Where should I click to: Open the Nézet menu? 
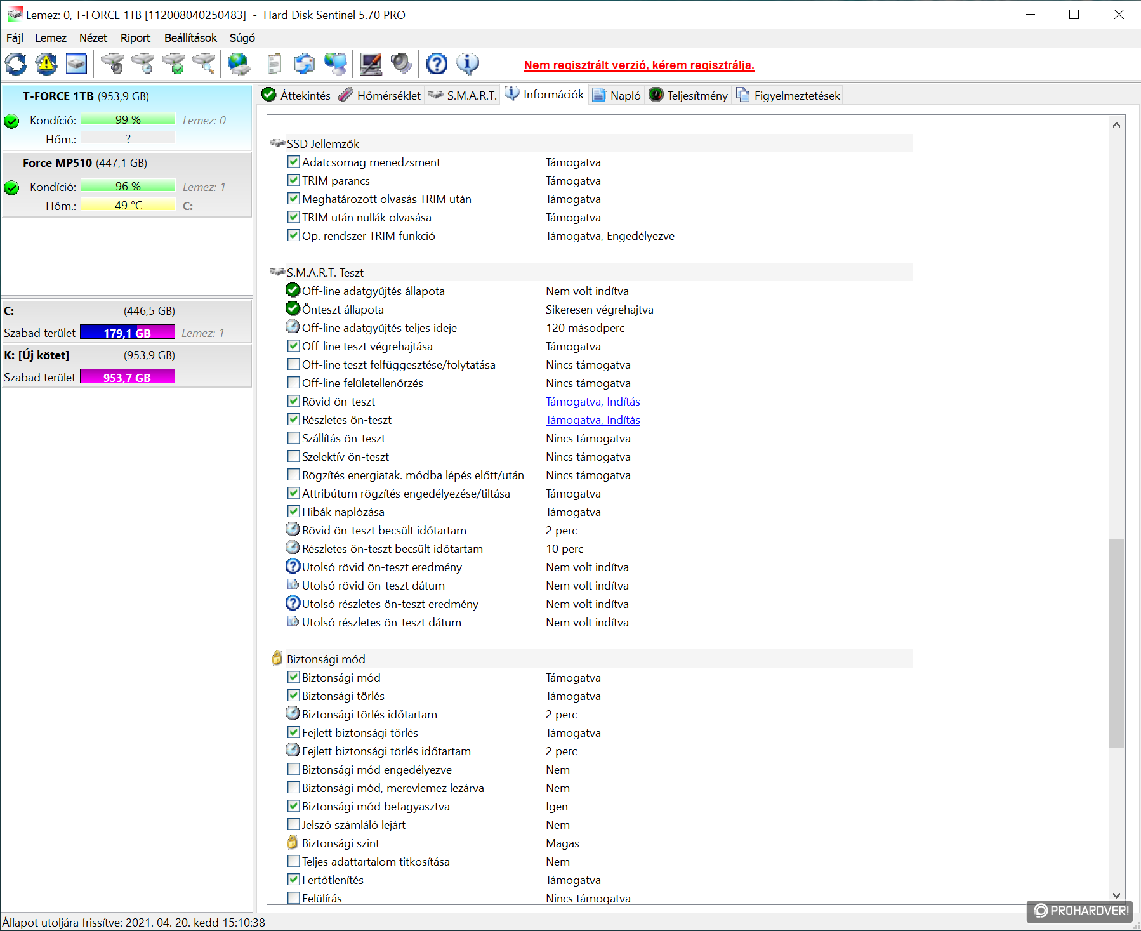(93, 38)
